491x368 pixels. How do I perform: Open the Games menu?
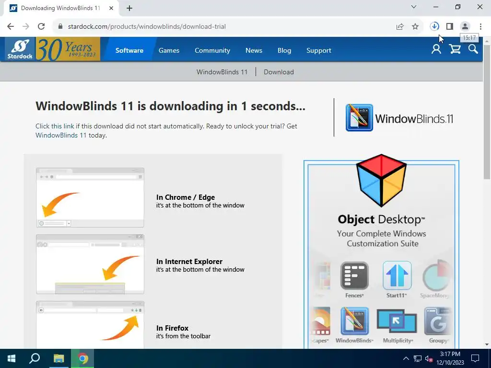169,50
